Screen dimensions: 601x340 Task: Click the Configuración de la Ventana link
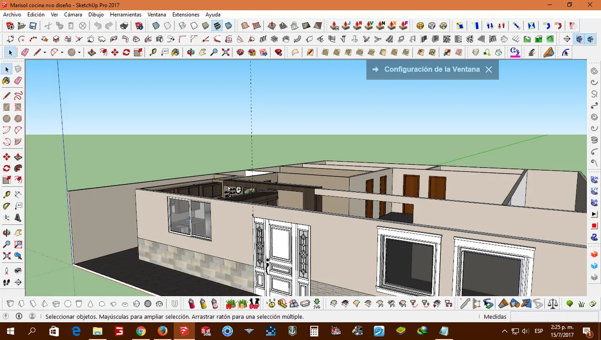point(432,69)
